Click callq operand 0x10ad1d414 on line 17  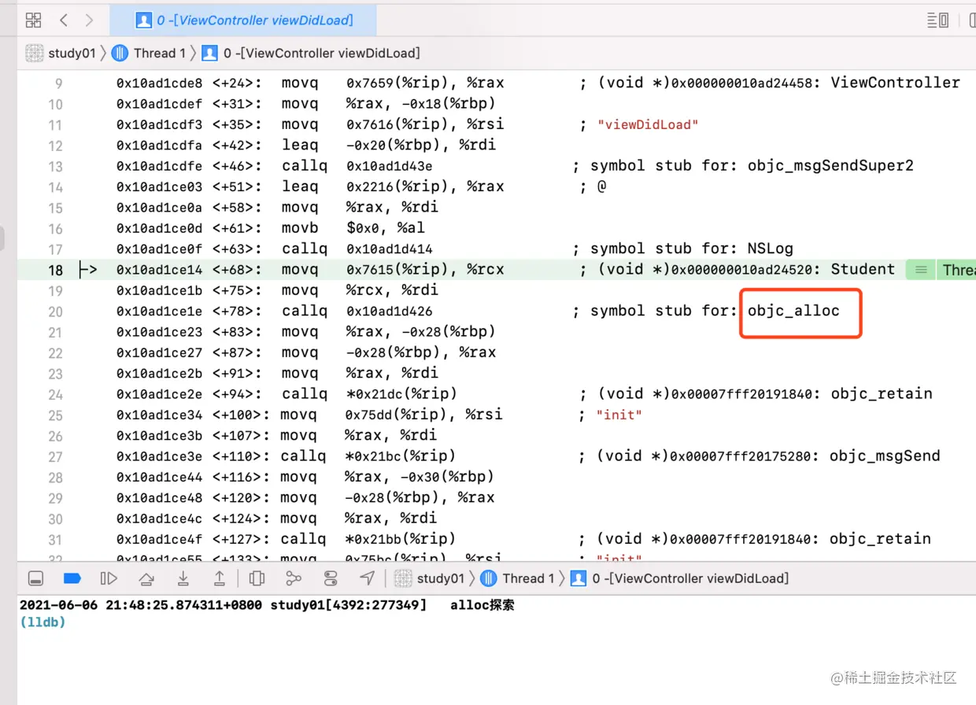[390, 249]
